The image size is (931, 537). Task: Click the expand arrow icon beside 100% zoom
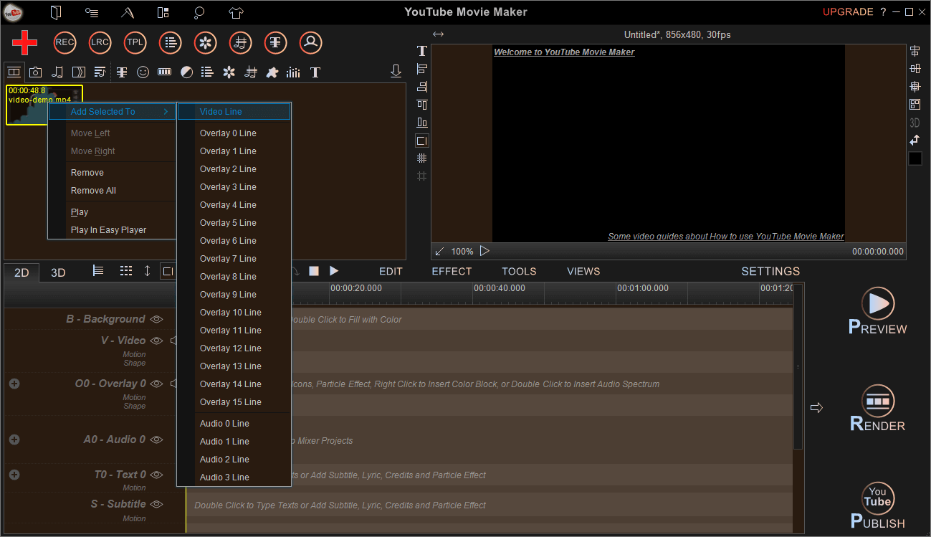pyautogui.click(x=440, y=252)
